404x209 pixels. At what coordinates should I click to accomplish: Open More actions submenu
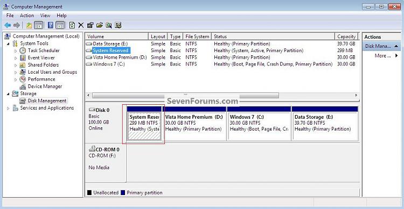[x=386, y=56]
